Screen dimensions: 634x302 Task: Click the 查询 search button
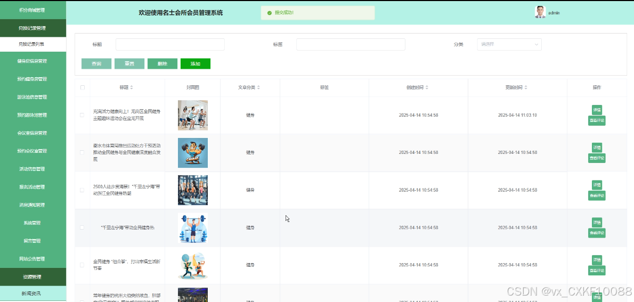pos(96,64)
